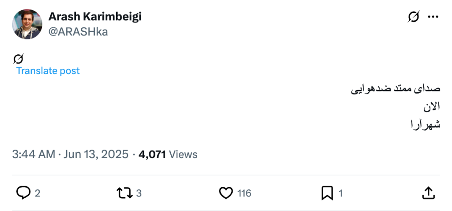Click the Grok icon beside More options
The width and height of the screenshot is (452, 211).
pos(414,17)
